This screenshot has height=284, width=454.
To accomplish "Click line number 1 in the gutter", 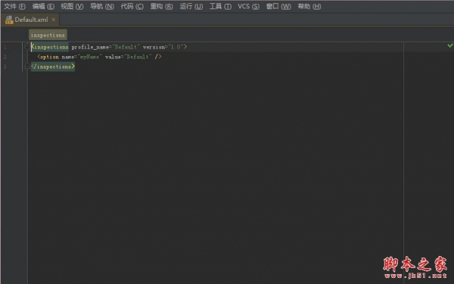I will (5, 47).
